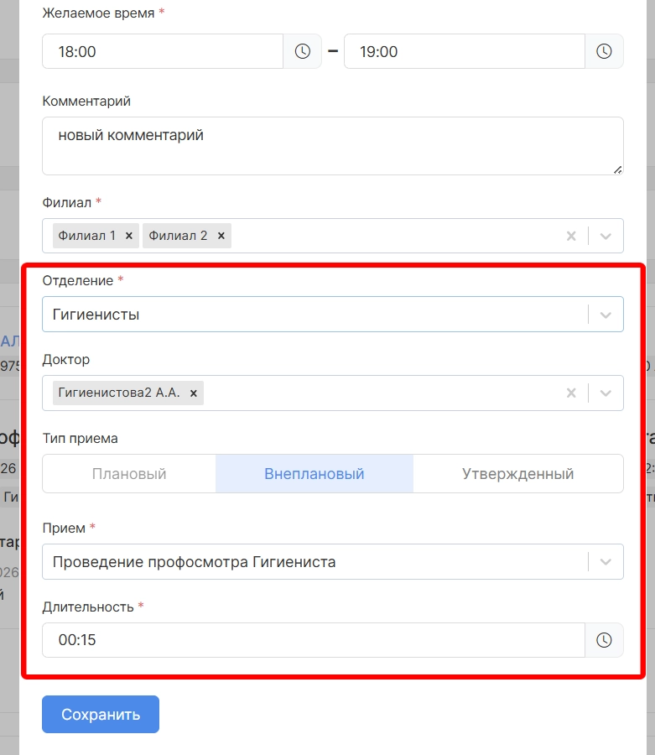Remove Филиал 1 tag with its x
Image resolution: width=655 pixels, height=755 pixels.
tap(129, 236)
